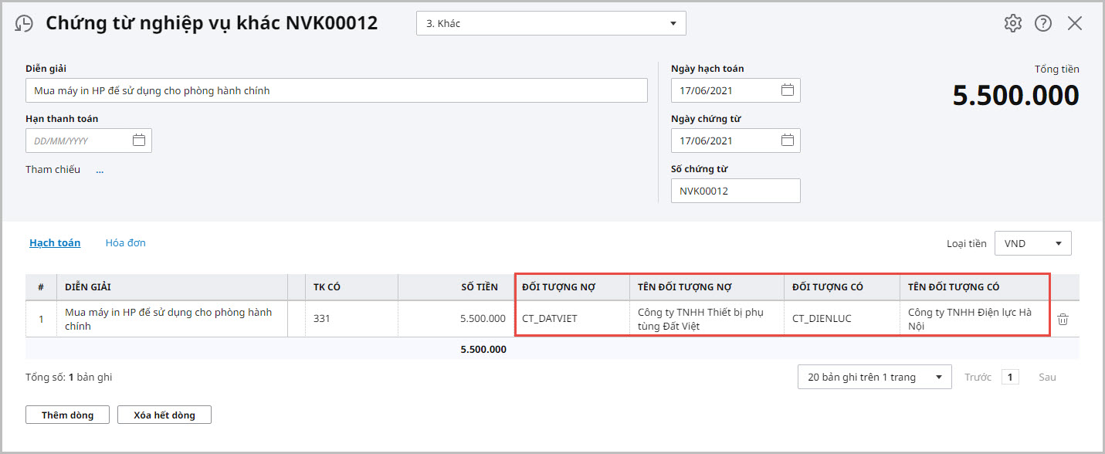Open settings gear icon

pos(1012,23)
